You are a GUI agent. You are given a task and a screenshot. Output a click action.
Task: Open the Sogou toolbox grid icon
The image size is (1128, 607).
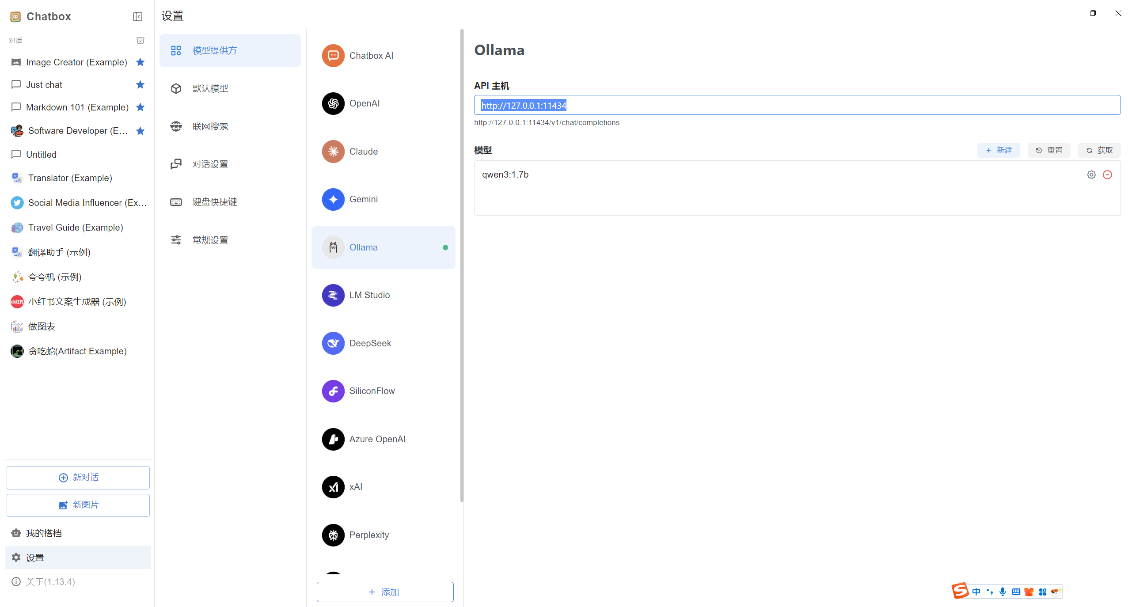1043,592
